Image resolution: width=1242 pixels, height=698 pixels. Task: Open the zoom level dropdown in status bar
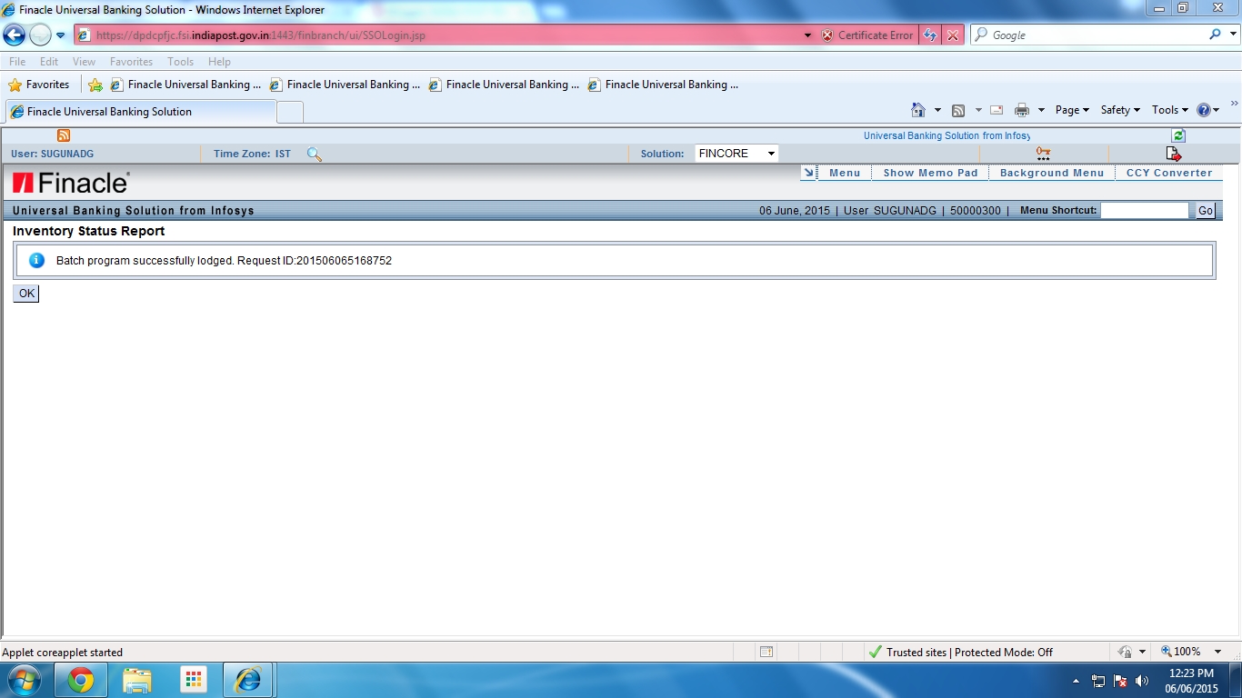1218,652
